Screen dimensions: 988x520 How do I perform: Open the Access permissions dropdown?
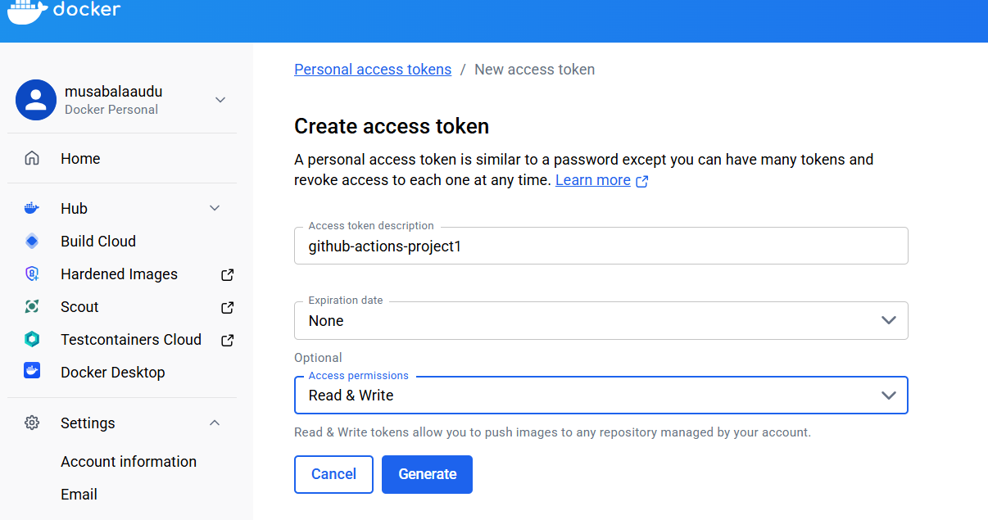(x=601, y=395)
